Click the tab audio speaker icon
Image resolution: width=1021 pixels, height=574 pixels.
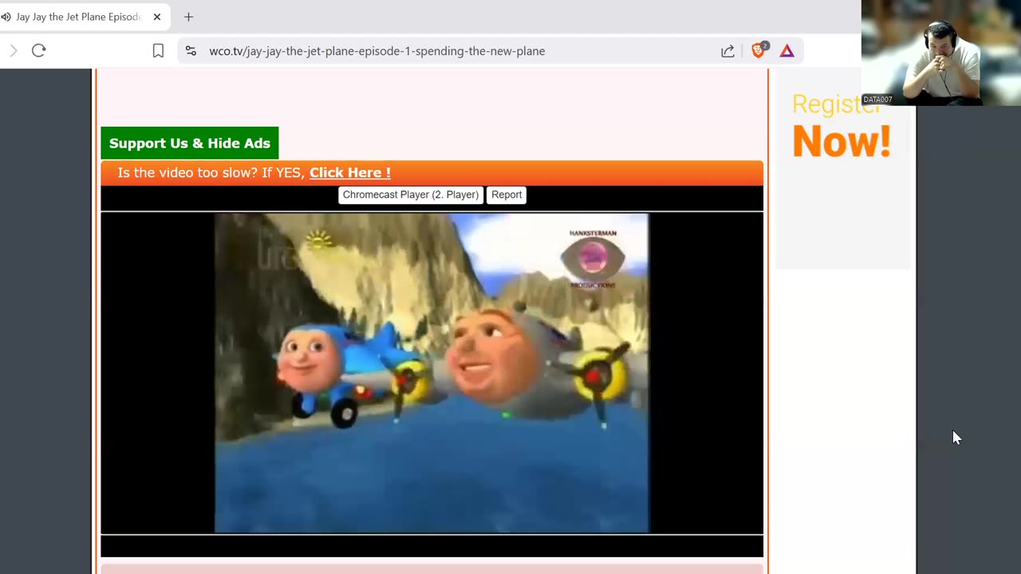pos(6,17)
